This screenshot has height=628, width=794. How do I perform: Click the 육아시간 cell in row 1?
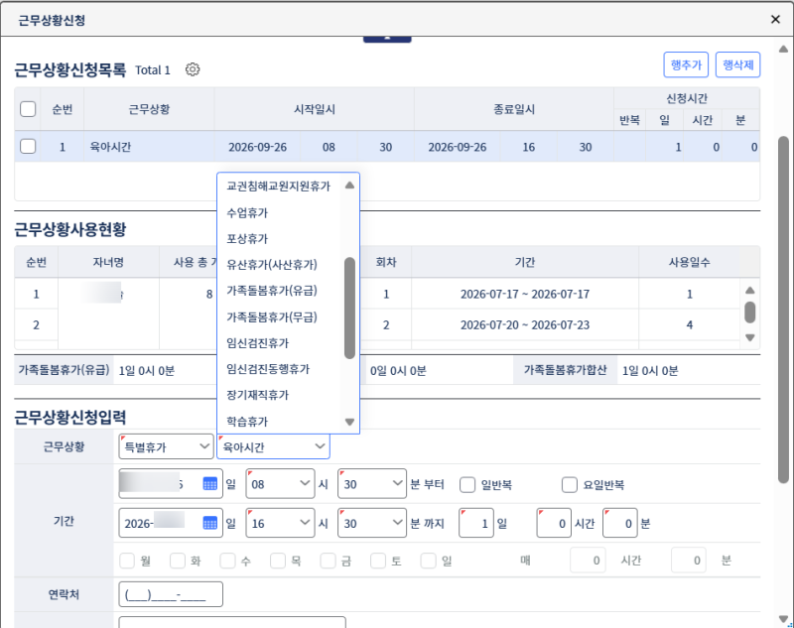pyautogui.click(x=149, y=147)
